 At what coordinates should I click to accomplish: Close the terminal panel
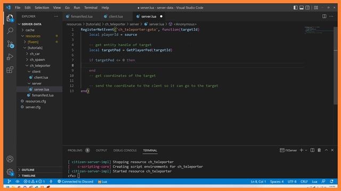(x=332, y=150)
